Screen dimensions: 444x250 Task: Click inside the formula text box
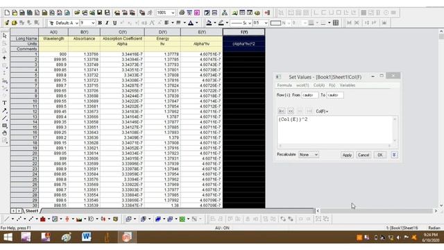[336, 130]
